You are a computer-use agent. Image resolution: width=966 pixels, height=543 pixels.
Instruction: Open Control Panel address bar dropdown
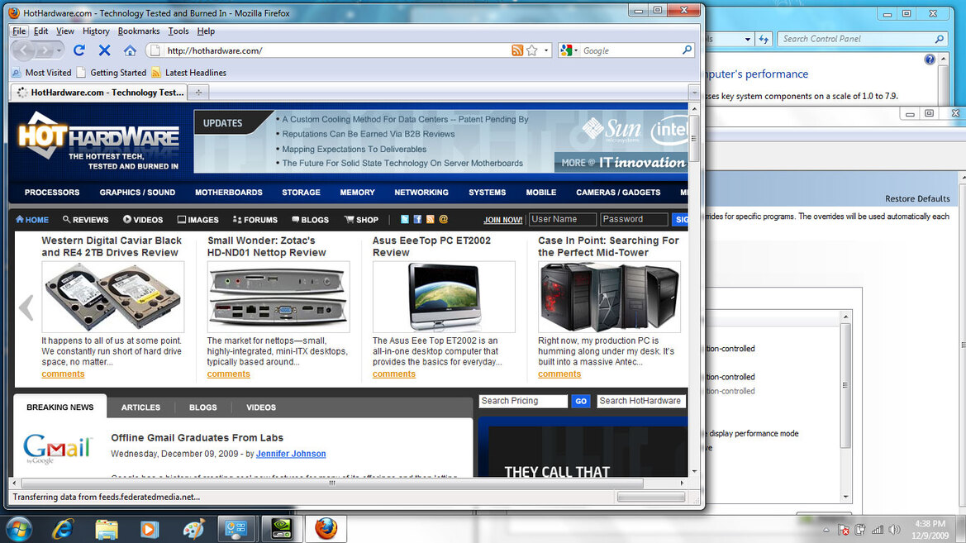point(747,39)
